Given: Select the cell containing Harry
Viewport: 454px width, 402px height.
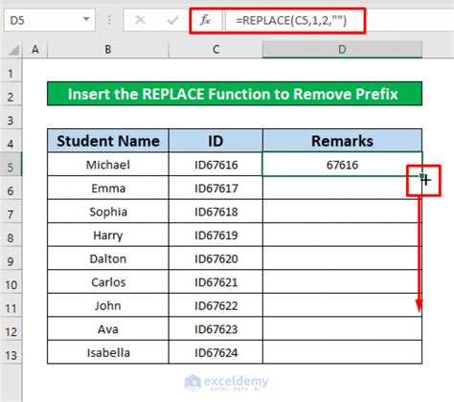Looking at the screenshot, I should (x=108, y=234).
